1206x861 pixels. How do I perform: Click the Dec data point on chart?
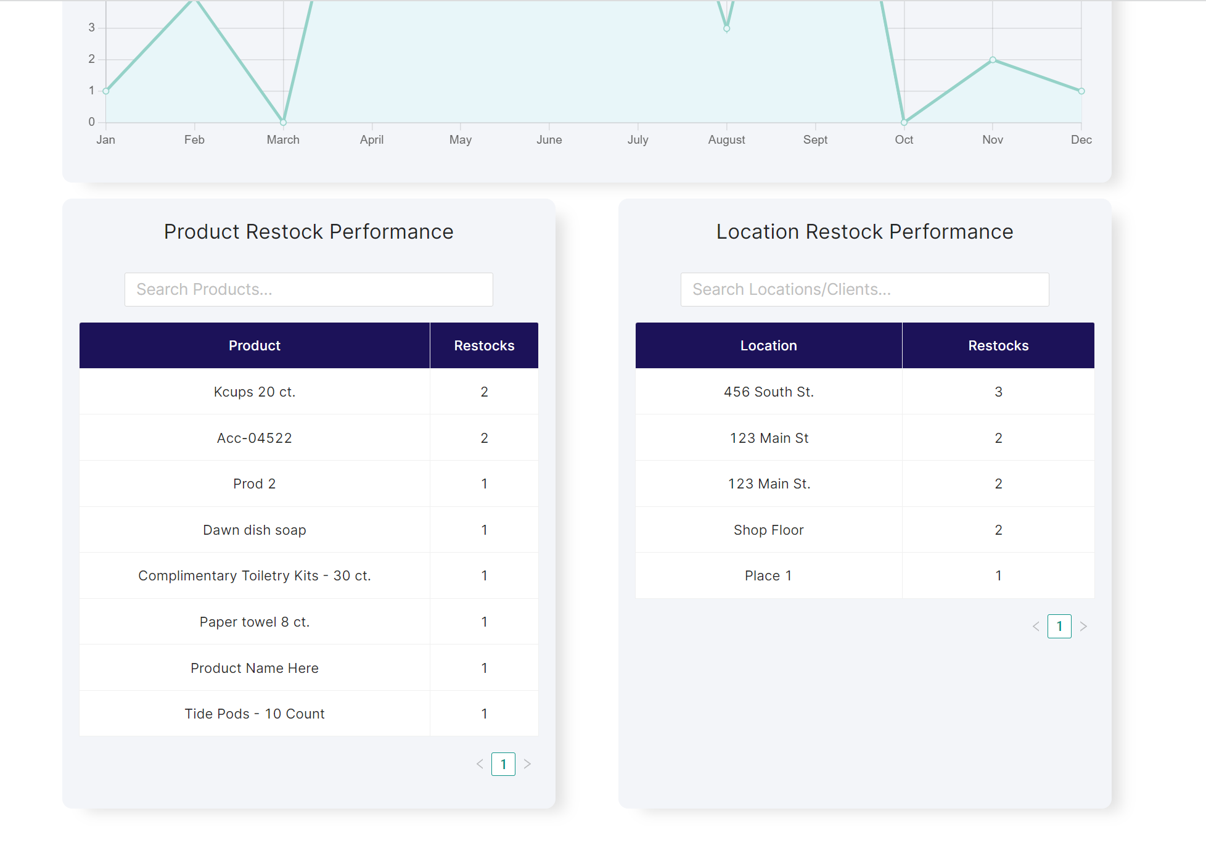(1081, 91)
